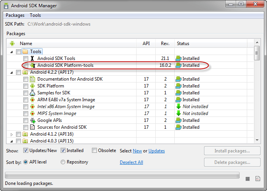Click the 16.0.2 revision value
This screenshot has width=267, height=191.
165,65
